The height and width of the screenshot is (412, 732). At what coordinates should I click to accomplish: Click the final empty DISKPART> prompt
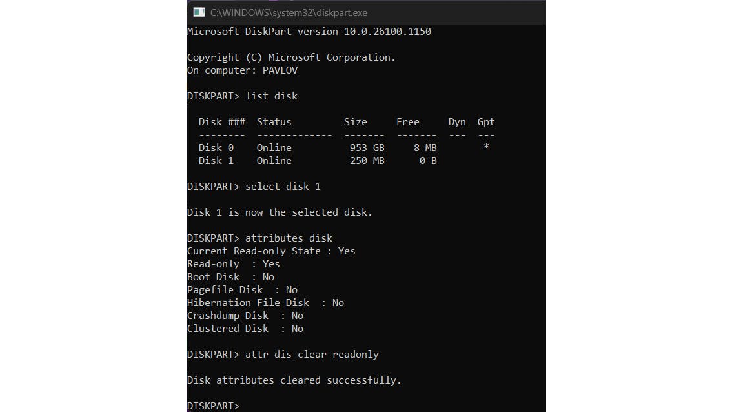click(x=213, y=406)
